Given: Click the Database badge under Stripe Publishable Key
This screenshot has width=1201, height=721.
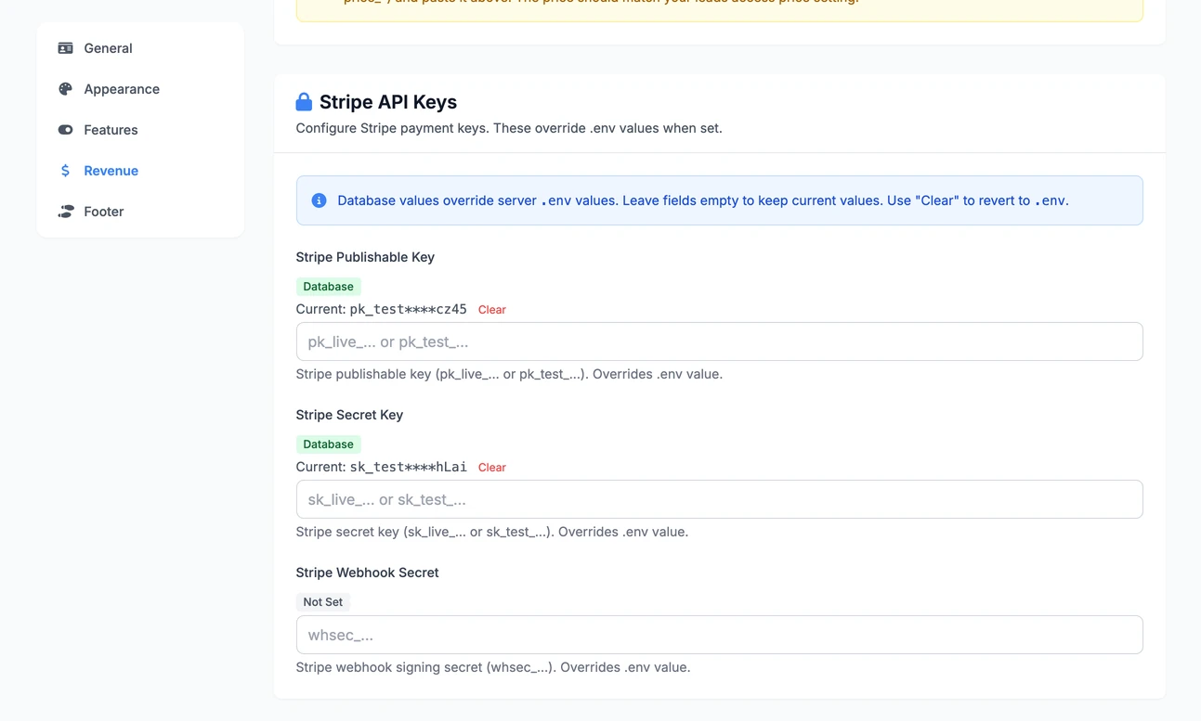Looking at the screenshot, I should click(x=328, y=287).
